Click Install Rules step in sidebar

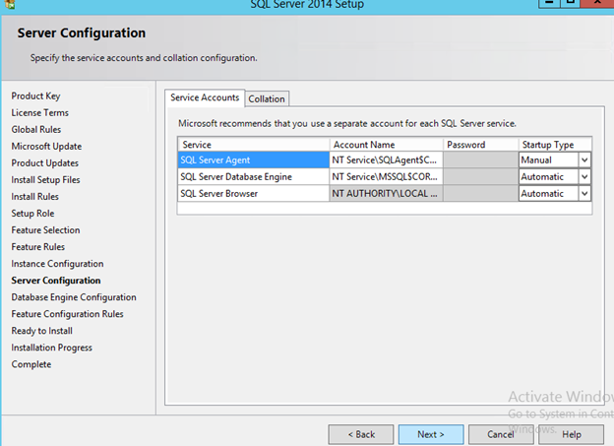click(x=34, y=197)
